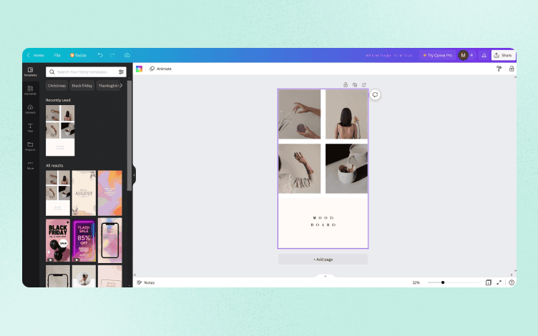Click the Animate button
This screenshot has height=336, width=538.
coord(160,69)
